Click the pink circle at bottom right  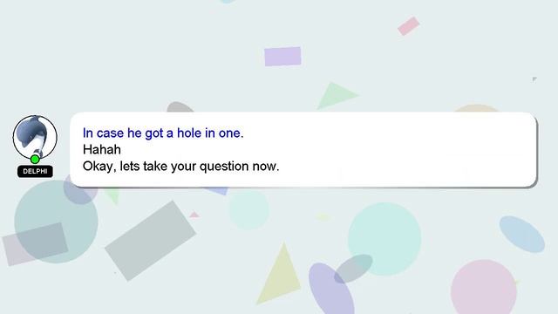484,287
